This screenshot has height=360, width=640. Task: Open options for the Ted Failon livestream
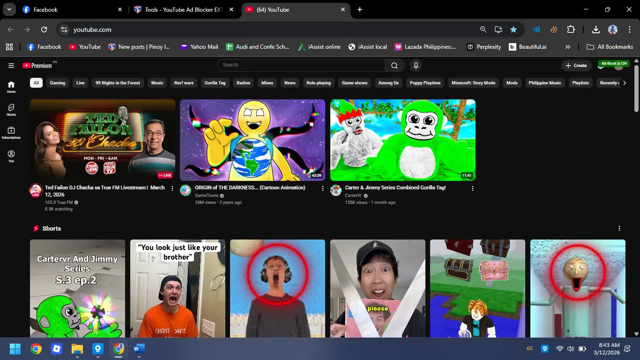pos(172,188)
